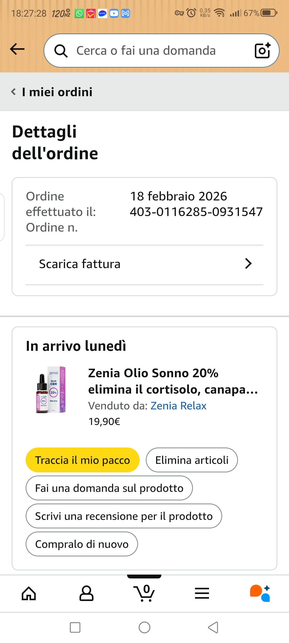Open the Zenia Relax seller link
Viewport: 289px width, 643px height.
[178, 406]
